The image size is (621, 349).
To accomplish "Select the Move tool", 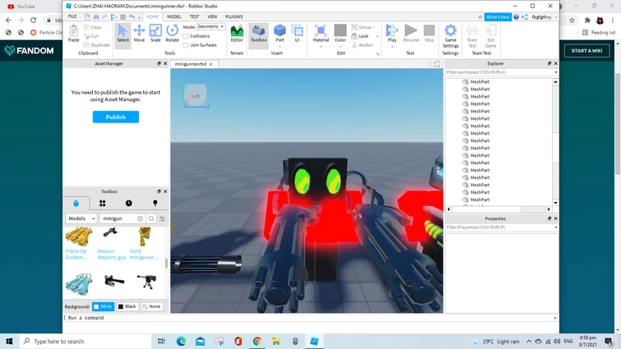I will click(139, 33).
